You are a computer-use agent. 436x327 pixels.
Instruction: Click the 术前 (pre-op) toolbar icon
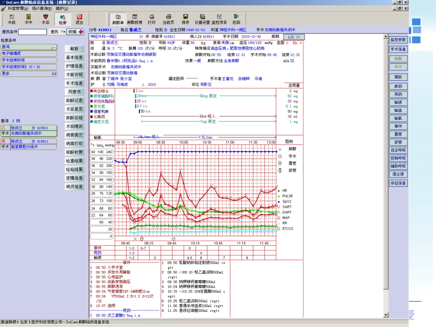[11, 19]
